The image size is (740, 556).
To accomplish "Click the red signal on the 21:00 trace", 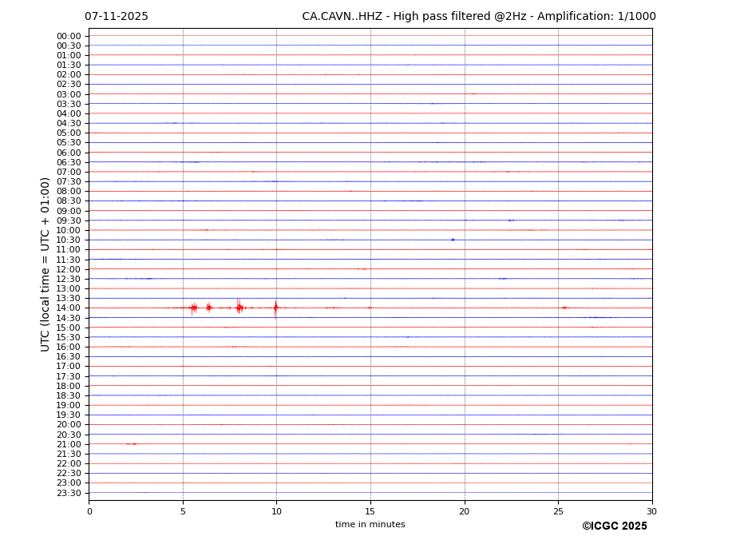I will click(132, 444).
